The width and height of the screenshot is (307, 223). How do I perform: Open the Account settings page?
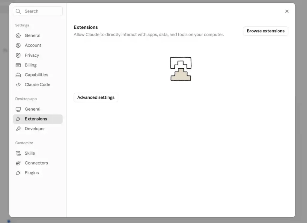(x=37, y=46)
